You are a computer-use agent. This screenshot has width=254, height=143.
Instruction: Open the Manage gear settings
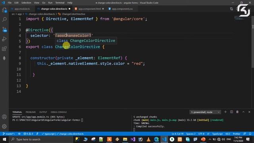click(4, 126)
